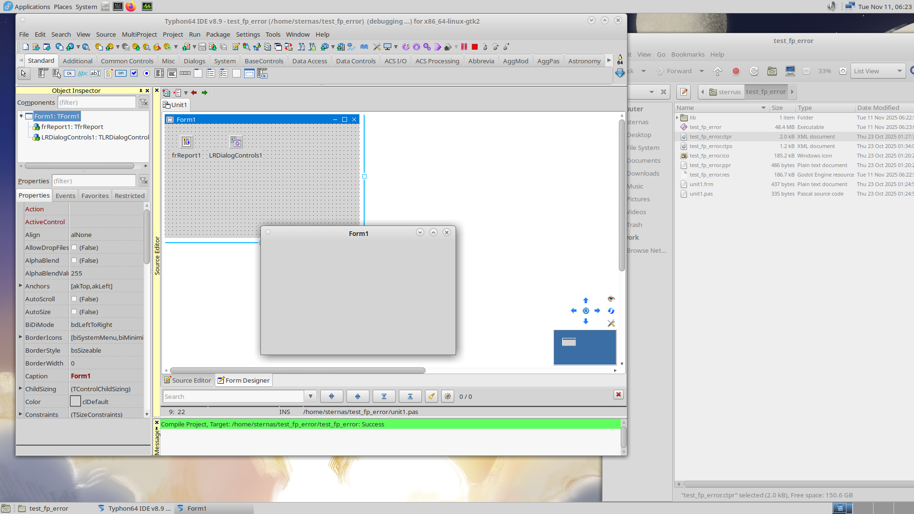The height and width of the screenshot is (514, 914).
Task: Enable the AlphaBlend property checkbox
Action: (74, 260)
